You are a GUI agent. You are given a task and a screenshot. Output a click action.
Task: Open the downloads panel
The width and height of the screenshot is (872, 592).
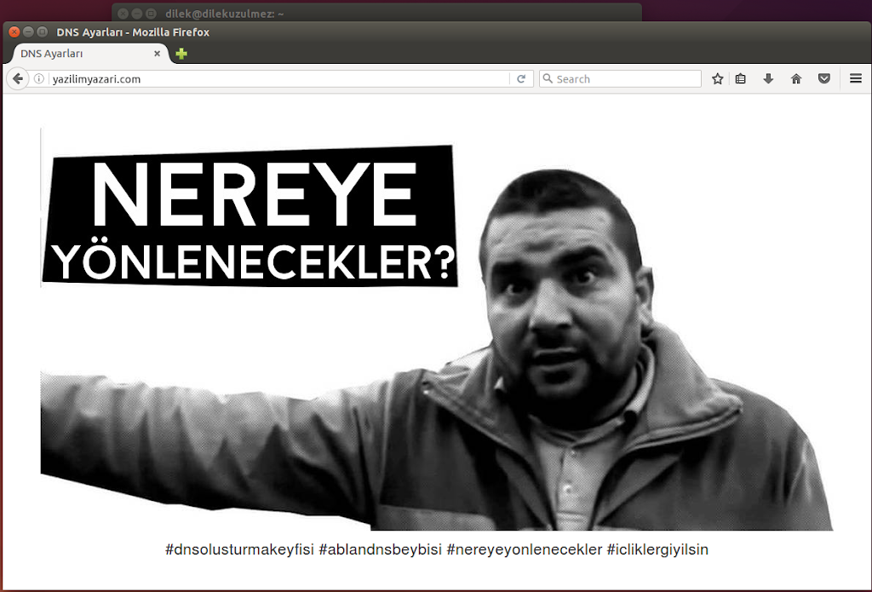click(768, 78)
